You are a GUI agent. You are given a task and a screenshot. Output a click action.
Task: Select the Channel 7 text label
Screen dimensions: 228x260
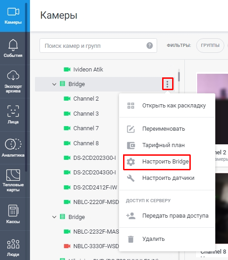click(x=86, y=128)
